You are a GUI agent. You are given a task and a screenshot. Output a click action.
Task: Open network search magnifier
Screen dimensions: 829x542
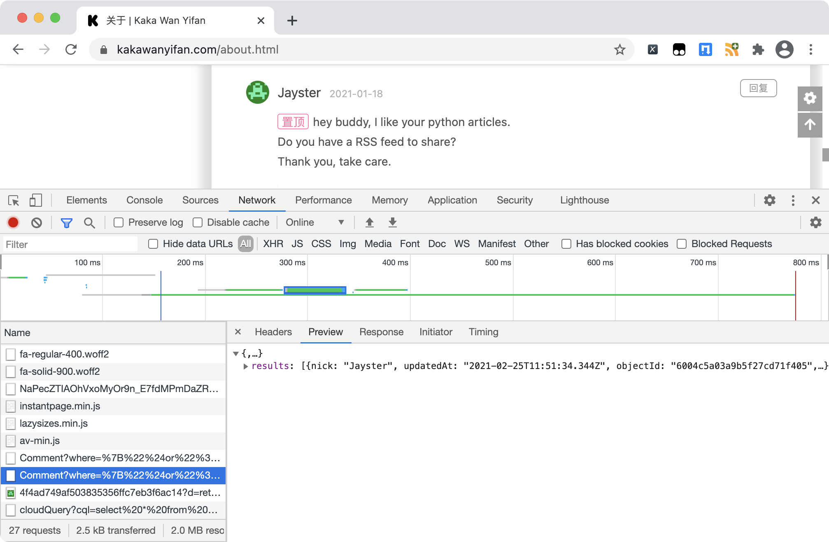[89, 222]
